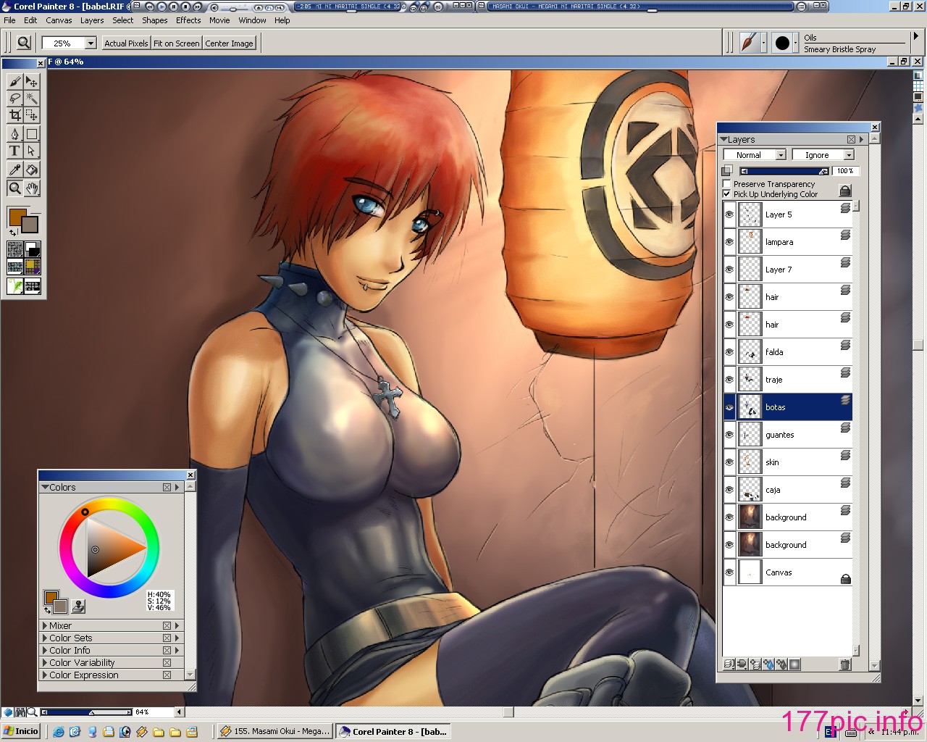Open the zoom percentage dropdown
The height and width of the screenshot is (742, 927).
click(91, 43)
